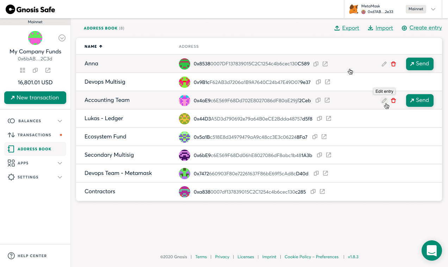Click the Mainnet network badge
This screenshot has height=267, width=448.
(416, 9)
